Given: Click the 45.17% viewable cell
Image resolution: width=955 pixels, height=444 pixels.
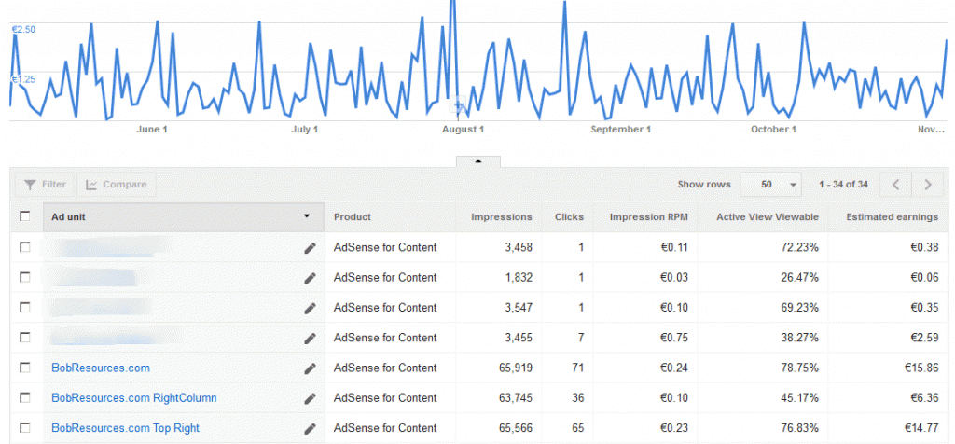Looking at the screenshot, I should point(798,397).
